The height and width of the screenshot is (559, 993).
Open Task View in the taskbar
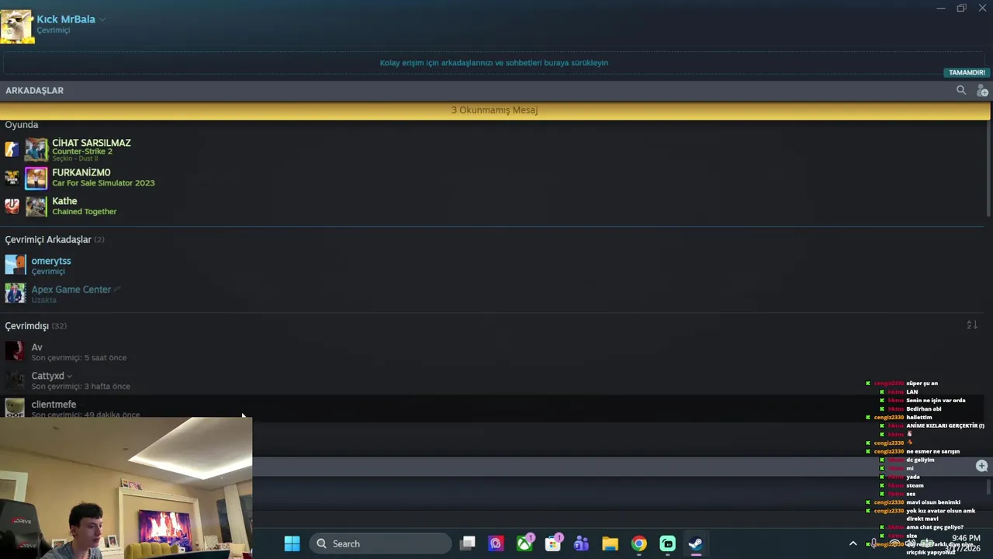click(468, 543)
